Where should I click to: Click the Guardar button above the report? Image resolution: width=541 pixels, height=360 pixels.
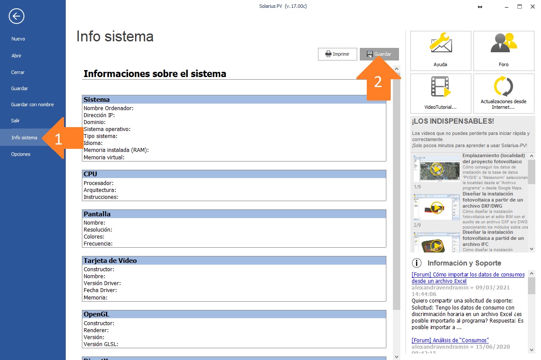point(379,54)
